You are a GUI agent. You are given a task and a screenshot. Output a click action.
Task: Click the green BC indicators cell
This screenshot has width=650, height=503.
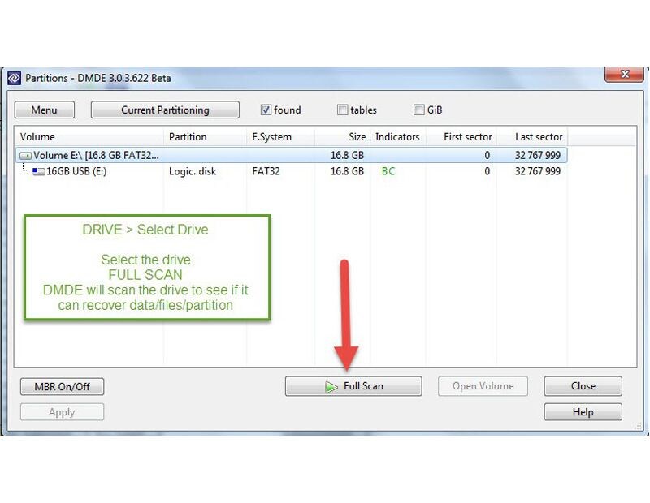388,171
